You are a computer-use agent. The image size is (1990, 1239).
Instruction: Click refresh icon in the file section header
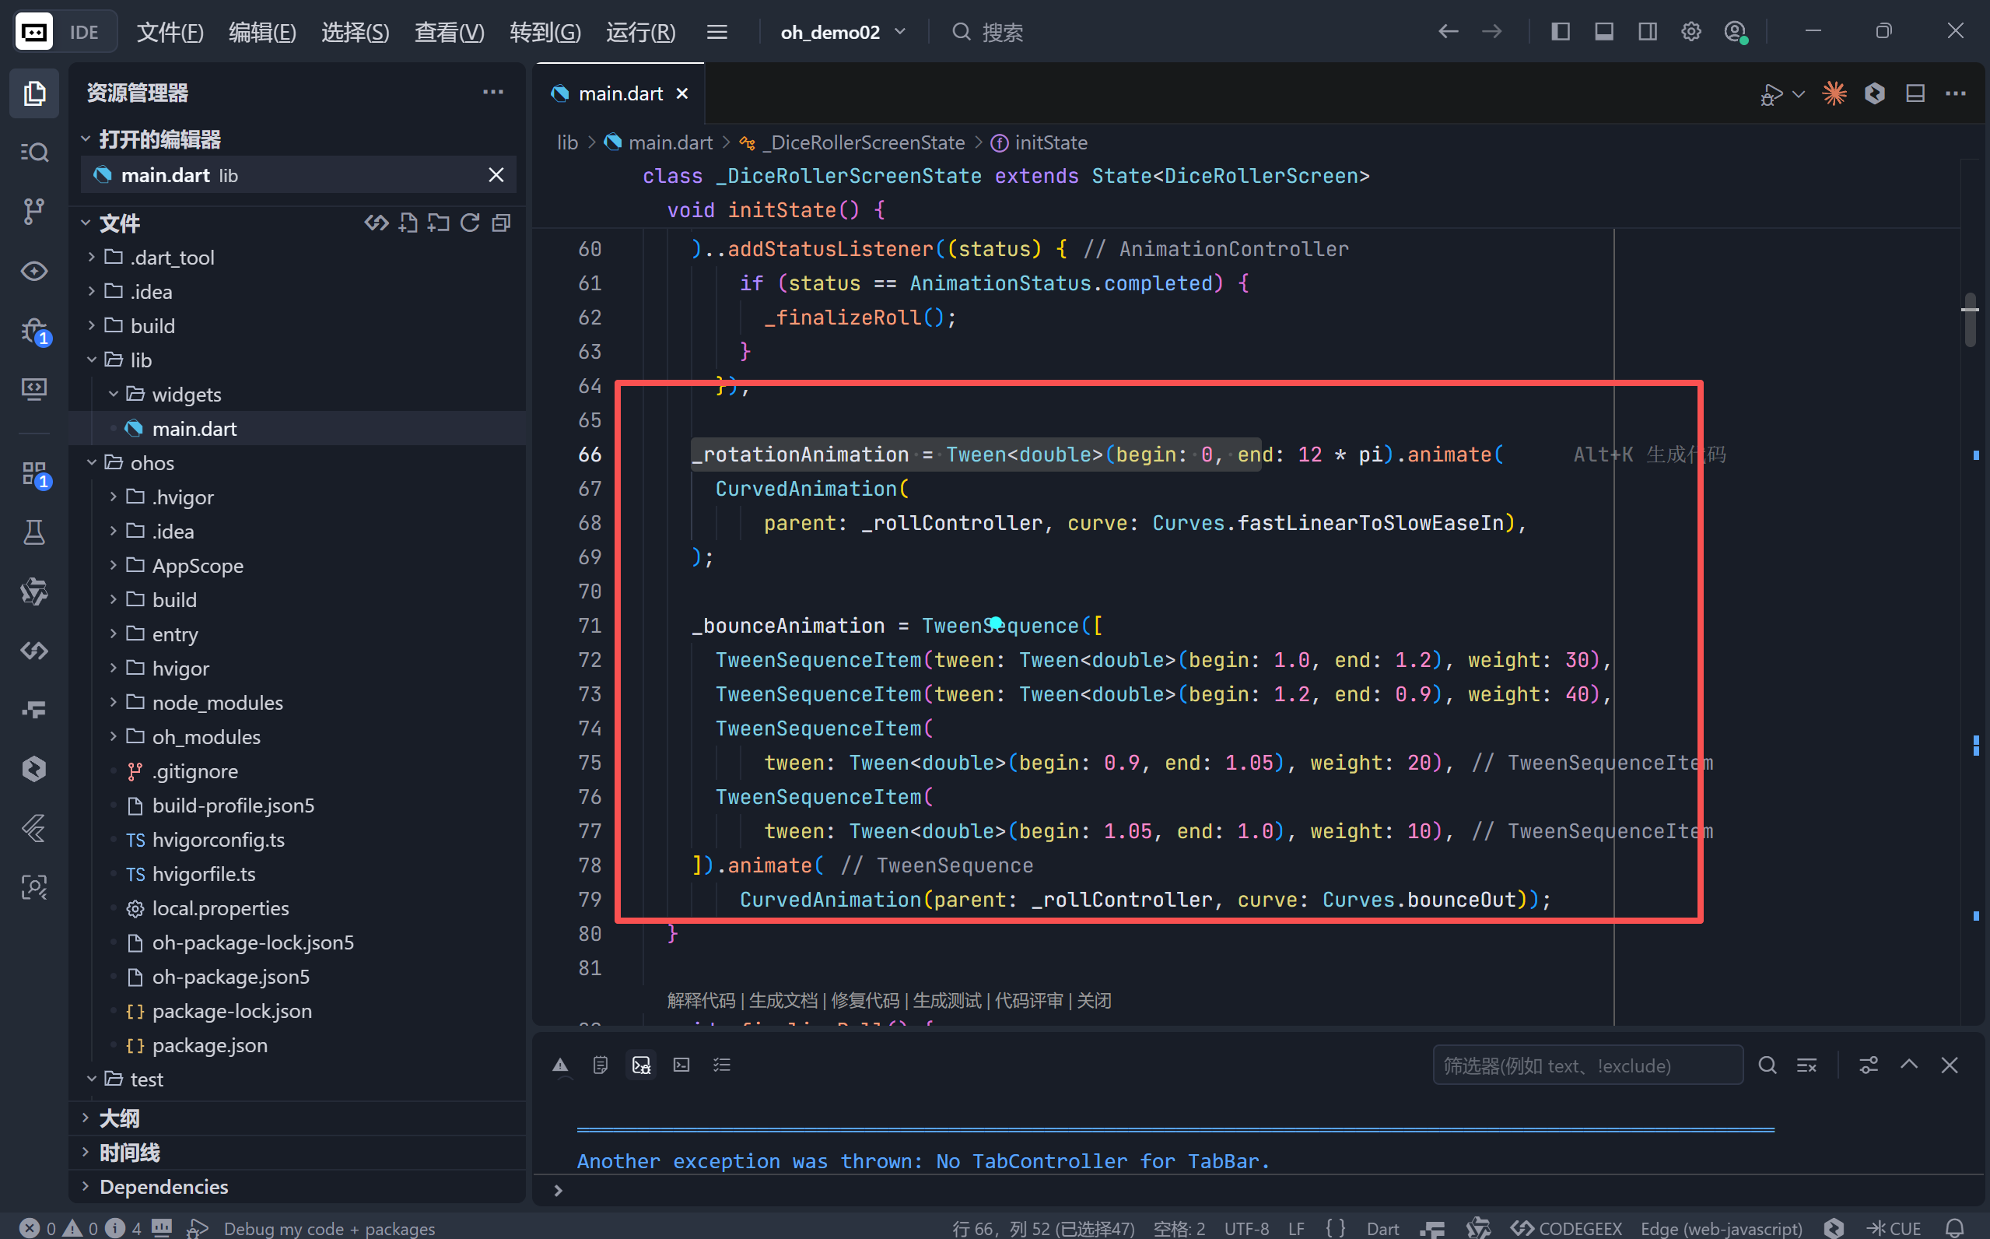(x=469, y=223)
